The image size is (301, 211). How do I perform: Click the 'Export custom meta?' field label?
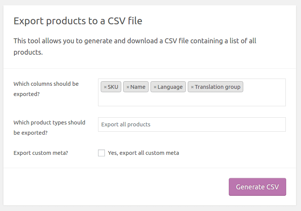(x=41, y=153)
